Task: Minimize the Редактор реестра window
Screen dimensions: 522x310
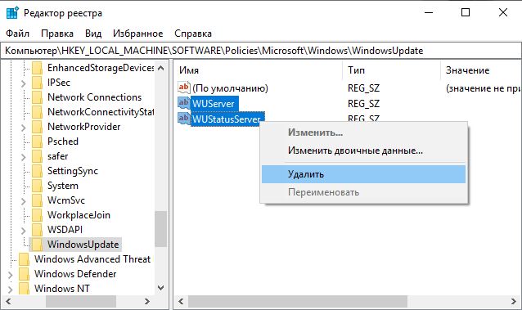Action: (429, 12)
